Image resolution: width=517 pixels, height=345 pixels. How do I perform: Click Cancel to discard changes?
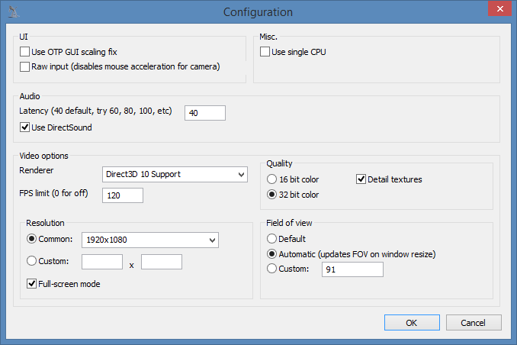pyautogui.click(x=474, y=322)
